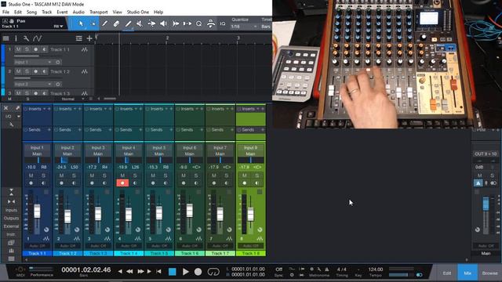Show automation curve icon
This screenshot has height=282, width=502.
(37, 38)
